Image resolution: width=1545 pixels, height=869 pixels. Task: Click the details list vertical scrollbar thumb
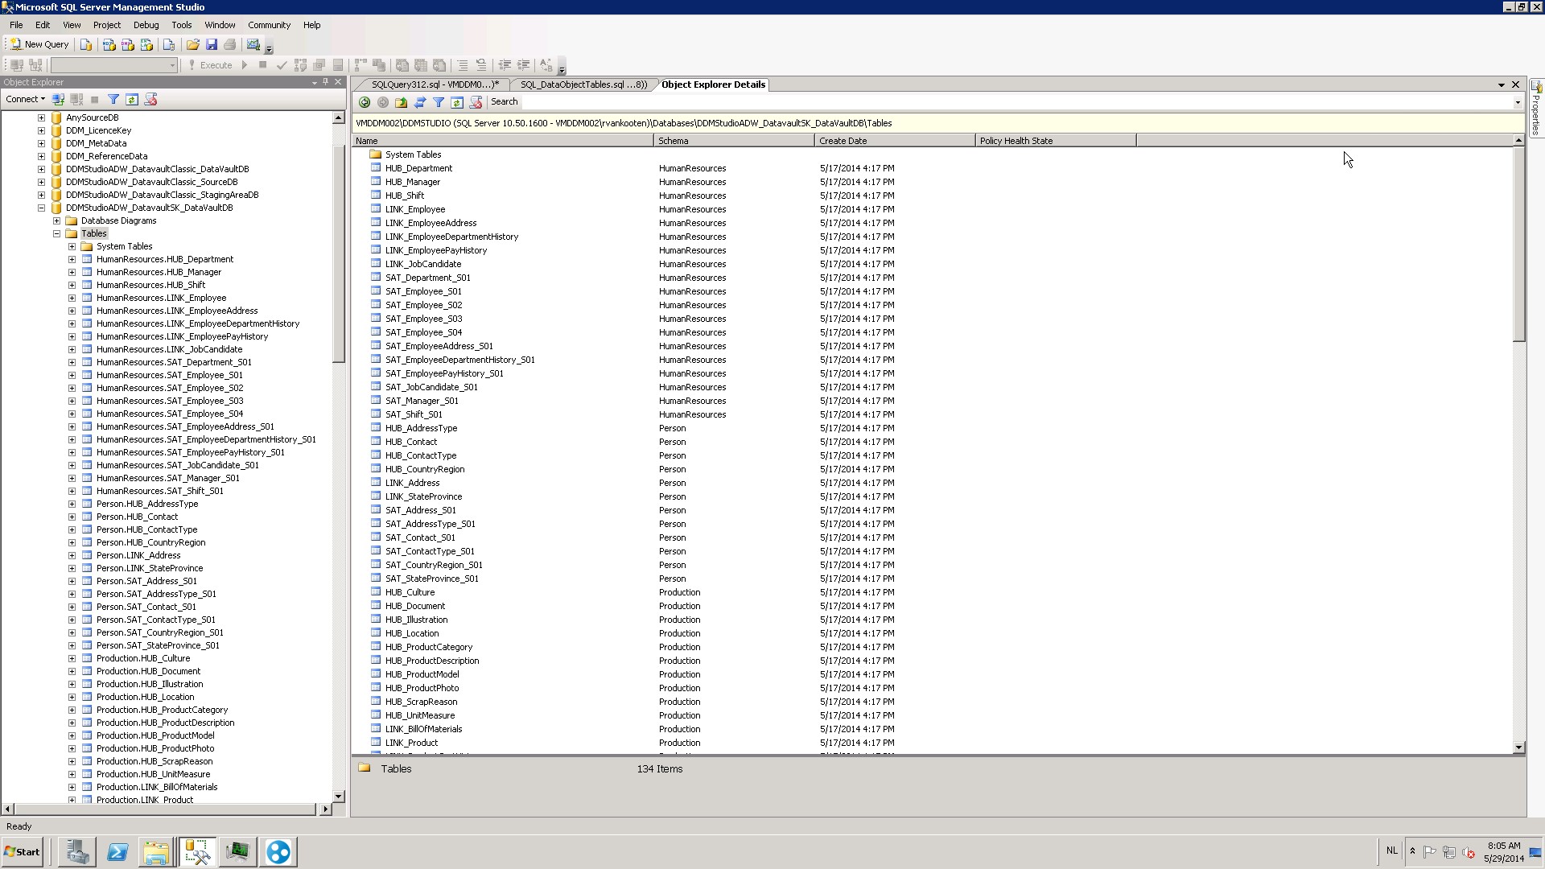pos(1518,245)
